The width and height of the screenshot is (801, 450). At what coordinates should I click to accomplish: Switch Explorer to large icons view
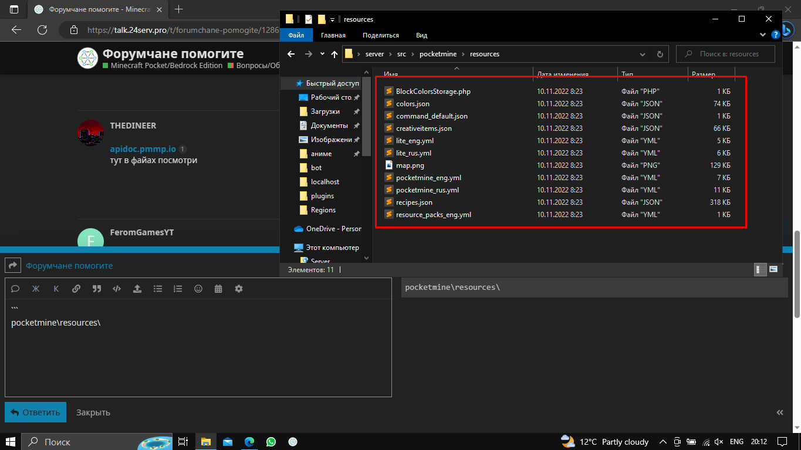click(773, 269)
